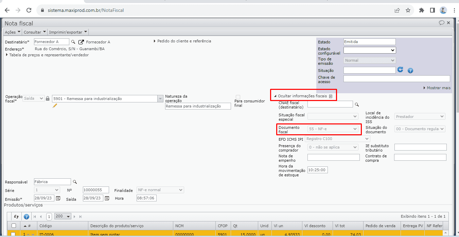The height and width of the screenshot is (237, 459).
Task: Collapse Ocultar informações fiscais section
Action: point(300,96)
